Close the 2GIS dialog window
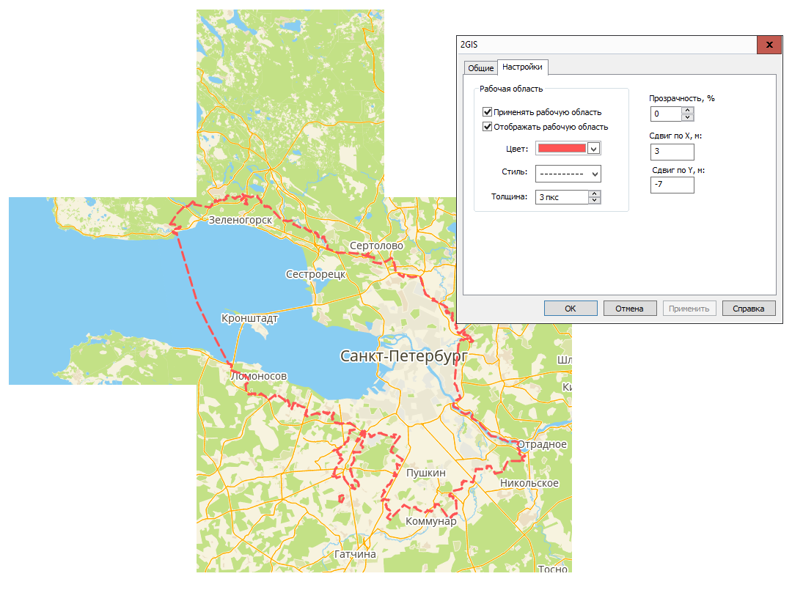The height and width of the screenshot is (601, 792). [x=769, y=45]
